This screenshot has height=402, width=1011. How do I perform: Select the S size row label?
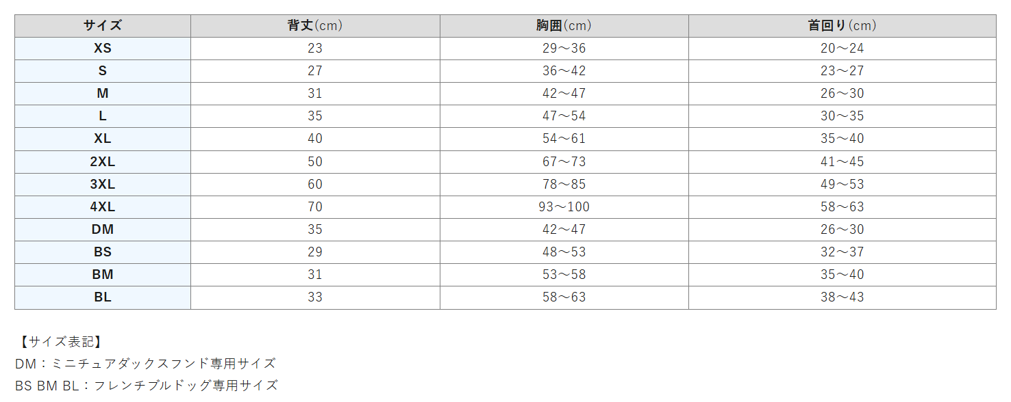click(x=103, y=71)
